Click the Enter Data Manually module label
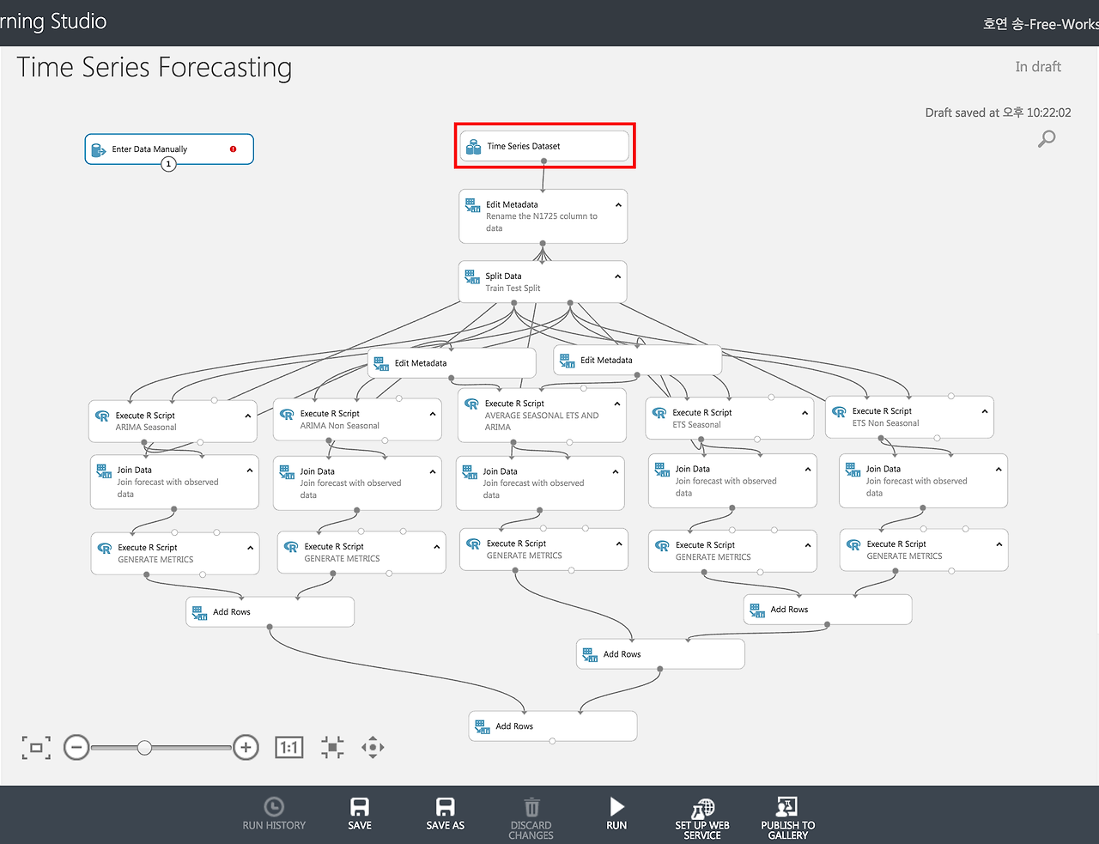This screenshot has height=844, width=1099. [149, 149]
